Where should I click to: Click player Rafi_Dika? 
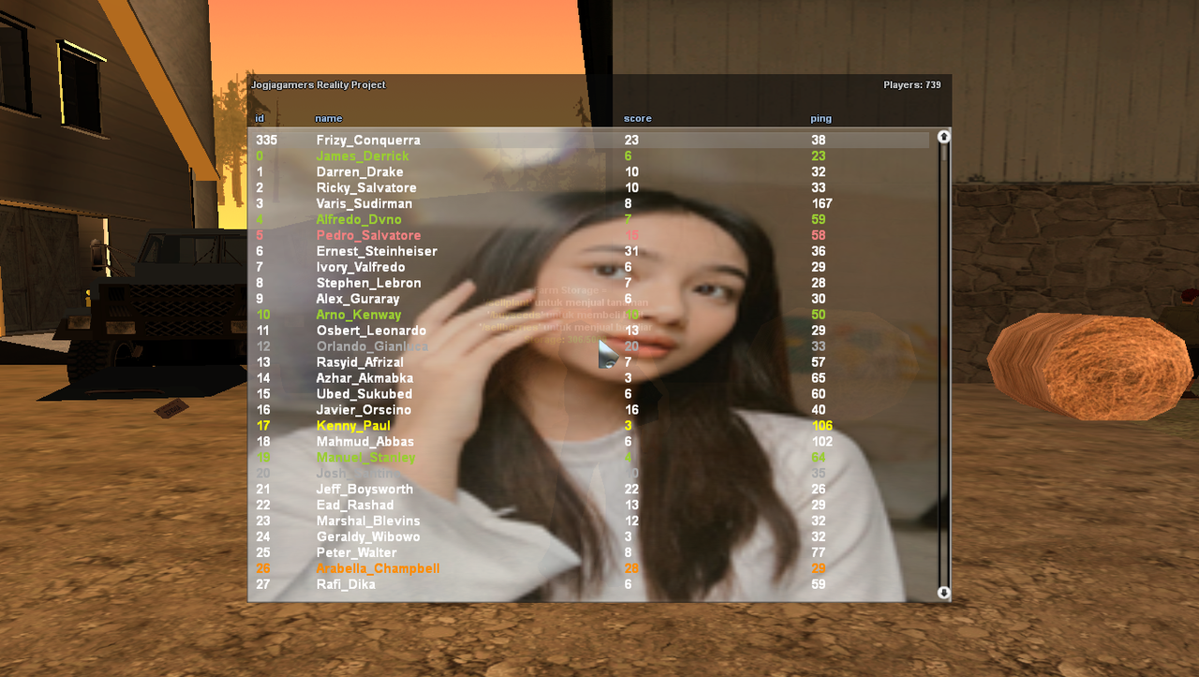(346, 585)
